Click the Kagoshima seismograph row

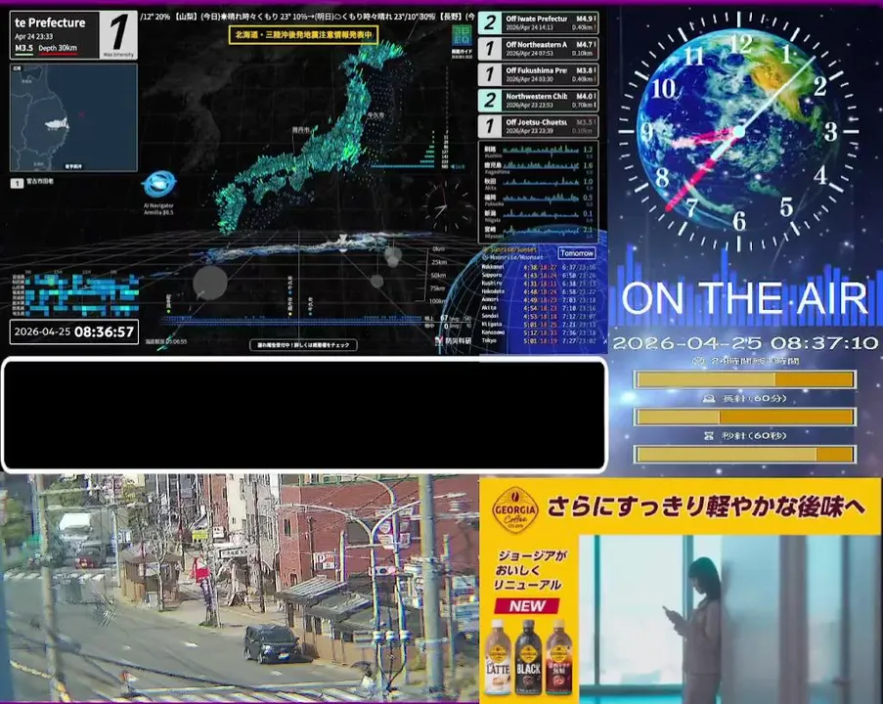point(539,167)
